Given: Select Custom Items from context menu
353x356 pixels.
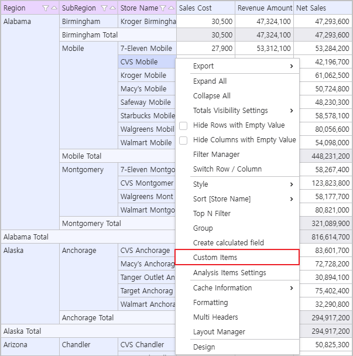Looking at the screenshot, I should (x=215, y=258).
